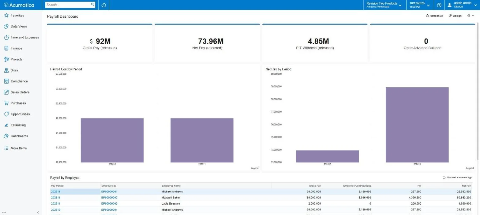Sort by PIT column header
Image resolution: width=480 pixels, height=215 pixels.
[x=397, y=186]
